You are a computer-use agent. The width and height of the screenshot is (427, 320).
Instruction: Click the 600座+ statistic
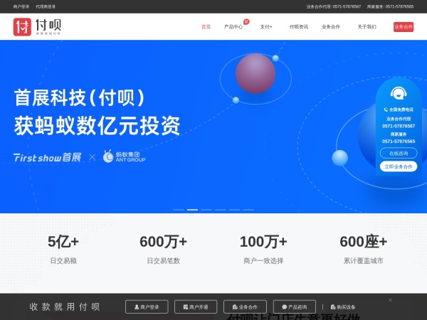[x=363, y=242]
